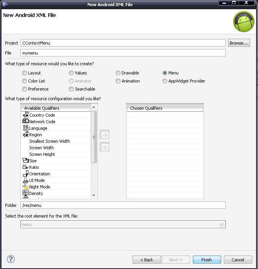Click the Project text field
The image size is (258, 269).
(123, 43)
